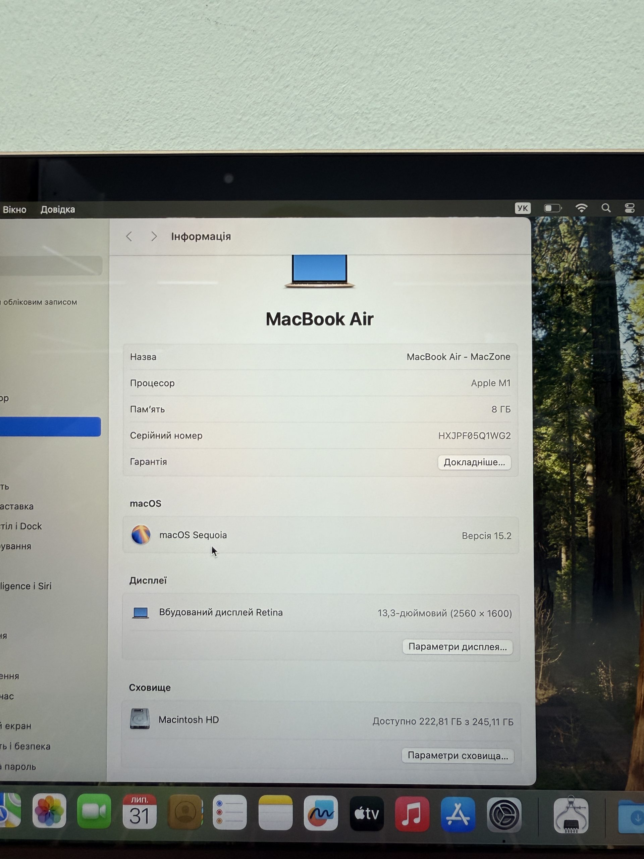Image resolution: width=644 pixels, height=859 pixels.
Task: Click the macOS Sequoia logo icon
Action: coord(141,535)
